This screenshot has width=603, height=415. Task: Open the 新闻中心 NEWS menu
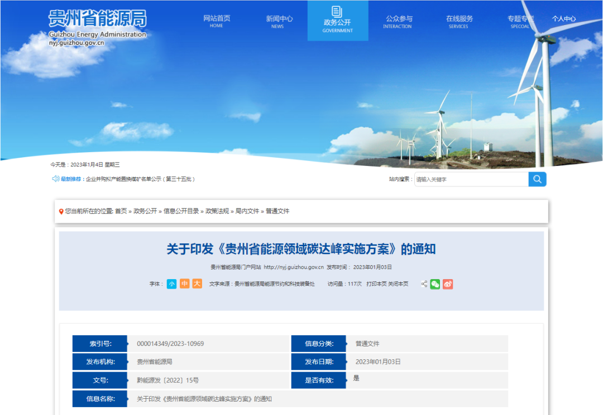279,21
